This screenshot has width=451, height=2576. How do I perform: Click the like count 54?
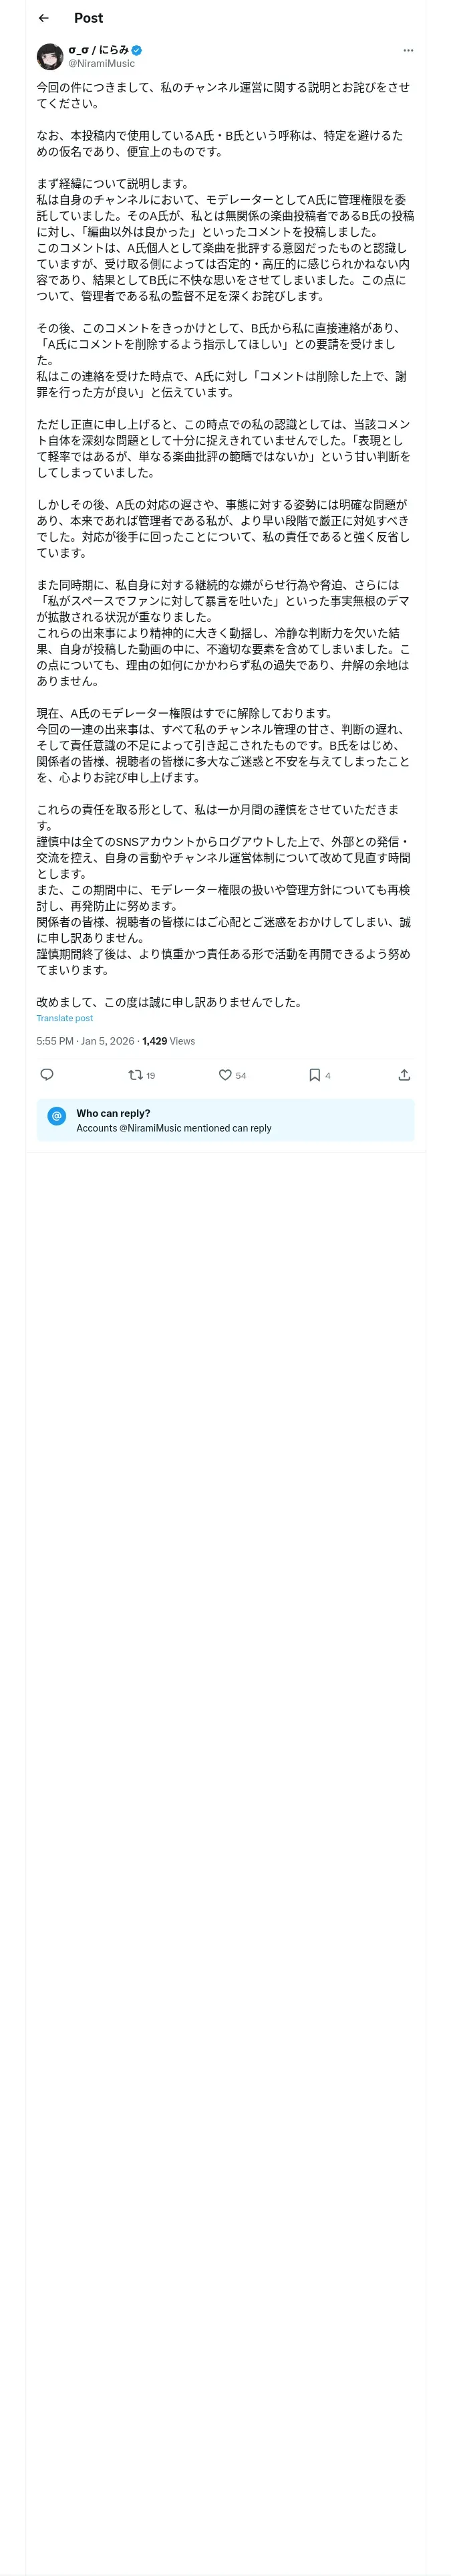coord(241,1076)
